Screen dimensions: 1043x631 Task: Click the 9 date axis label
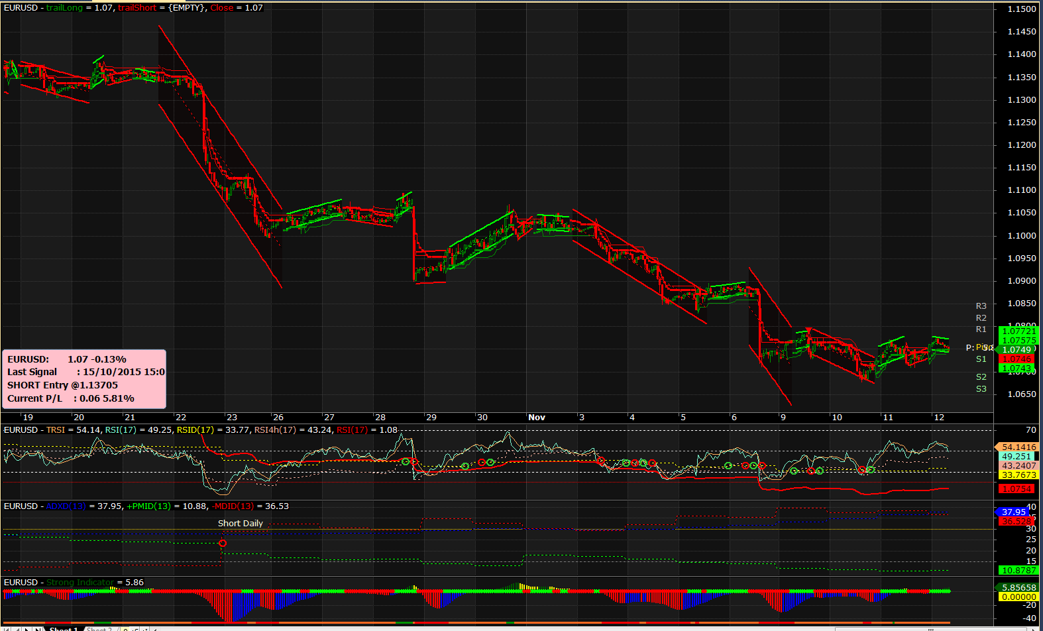pos(783,417)
